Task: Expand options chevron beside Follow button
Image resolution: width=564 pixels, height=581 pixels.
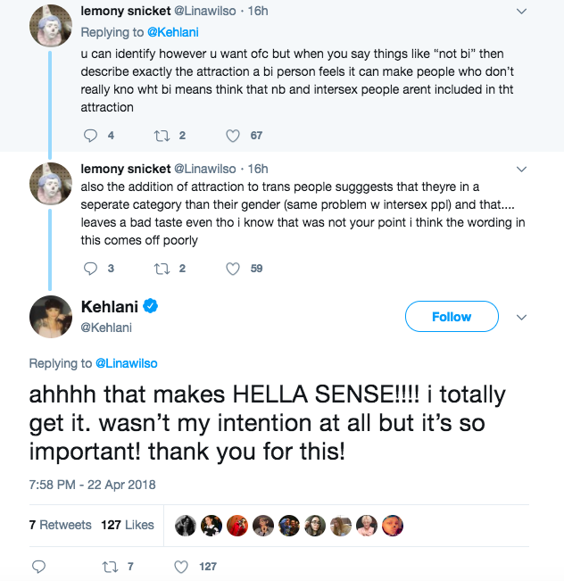Action: (523, 317)
